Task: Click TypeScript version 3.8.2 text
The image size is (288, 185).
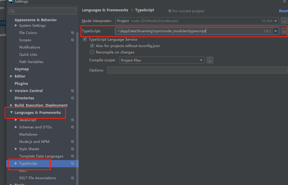Action: 267,31
